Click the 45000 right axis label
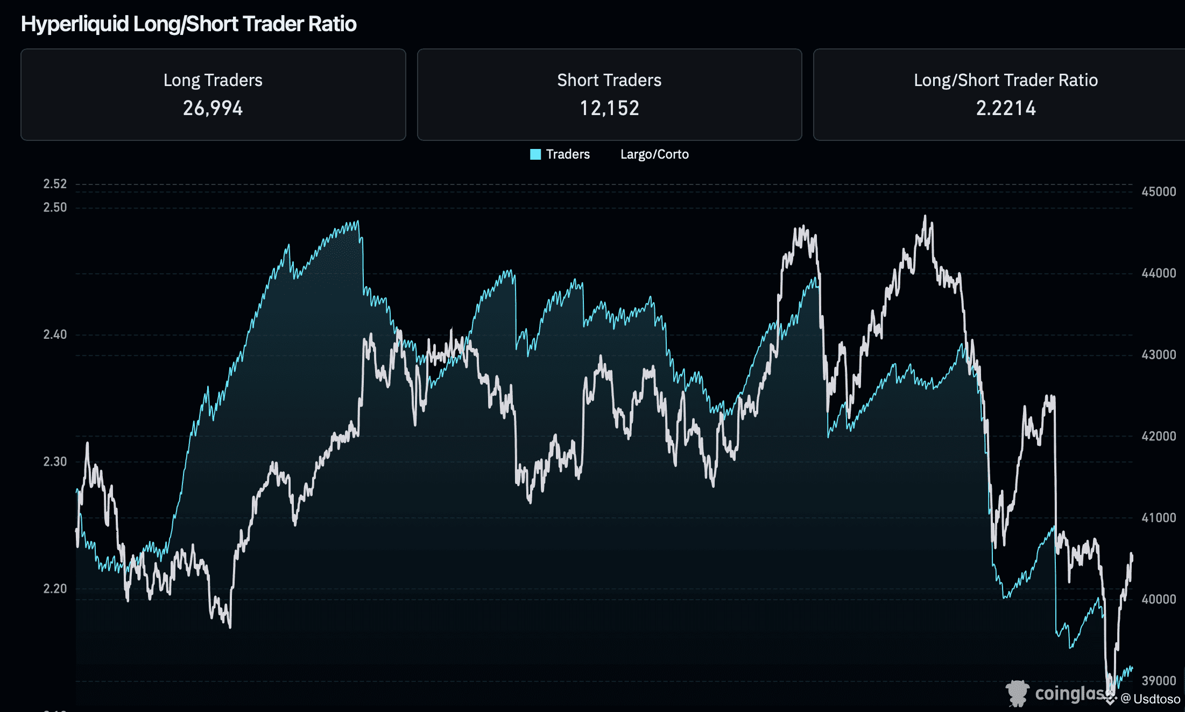Viewport: 1185px width, 712px height. click(x=1159, y=191)
